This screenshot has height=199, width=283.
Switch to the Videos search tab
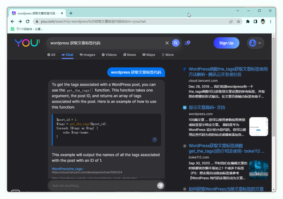click(109, 55)
